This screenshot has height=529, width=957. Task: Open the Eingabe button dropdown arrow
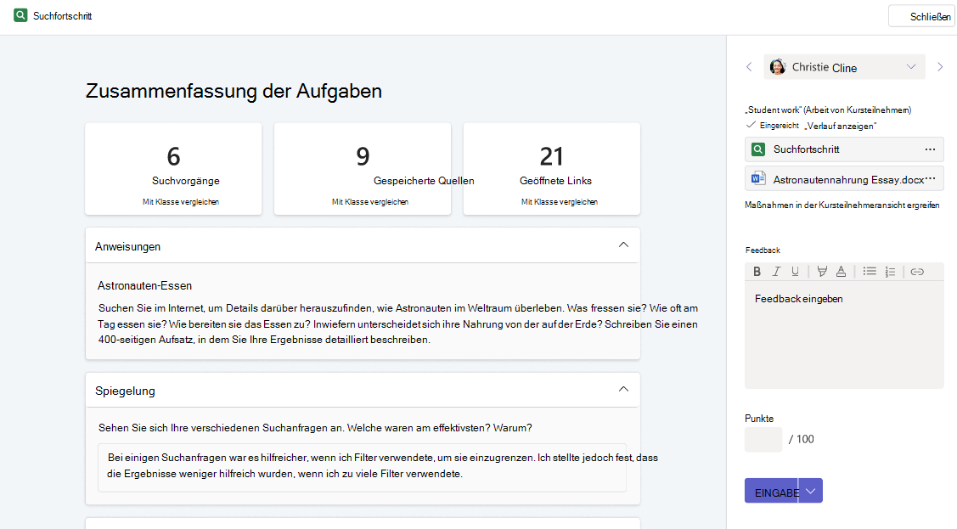(810, 491)
